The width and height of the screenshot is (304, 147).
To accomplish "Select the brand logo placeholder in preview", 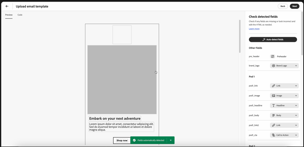I will [122, 35].
